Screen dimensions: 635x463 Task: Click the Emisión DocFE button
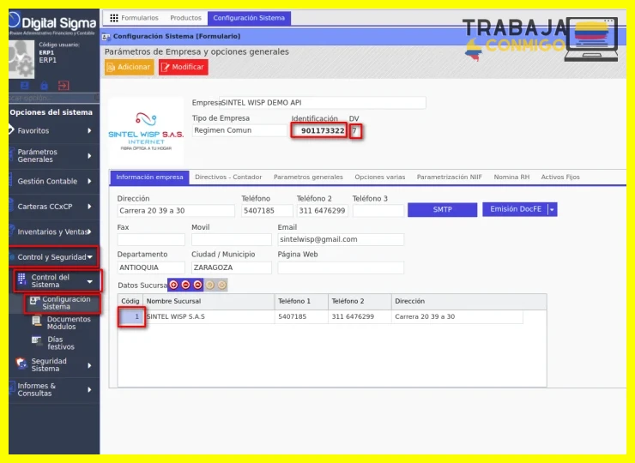pos(515,210)
